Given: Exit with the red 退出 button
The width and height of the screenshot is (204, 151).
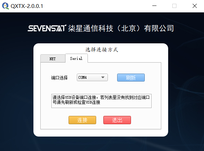Looking at the screenshot, I should pos(117,120).
